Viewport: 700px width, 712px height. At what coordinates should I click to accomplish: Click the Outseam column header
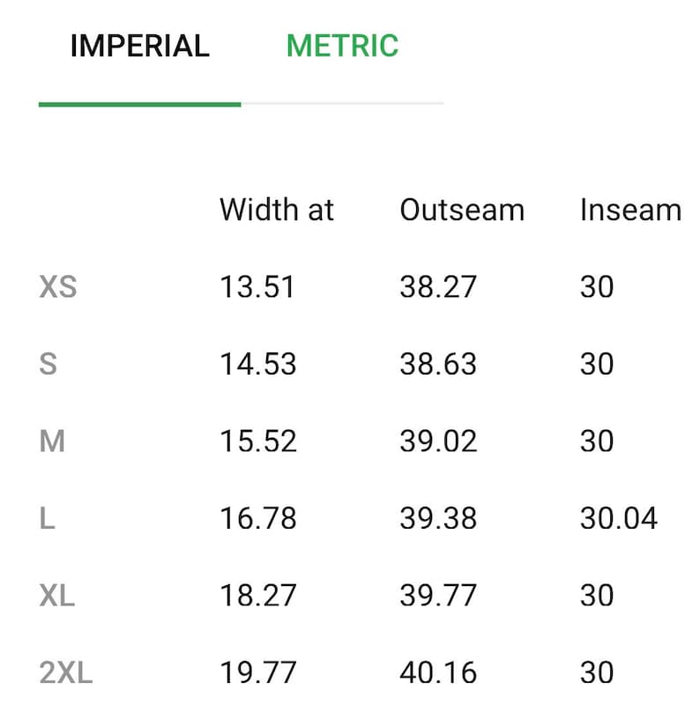462,210
